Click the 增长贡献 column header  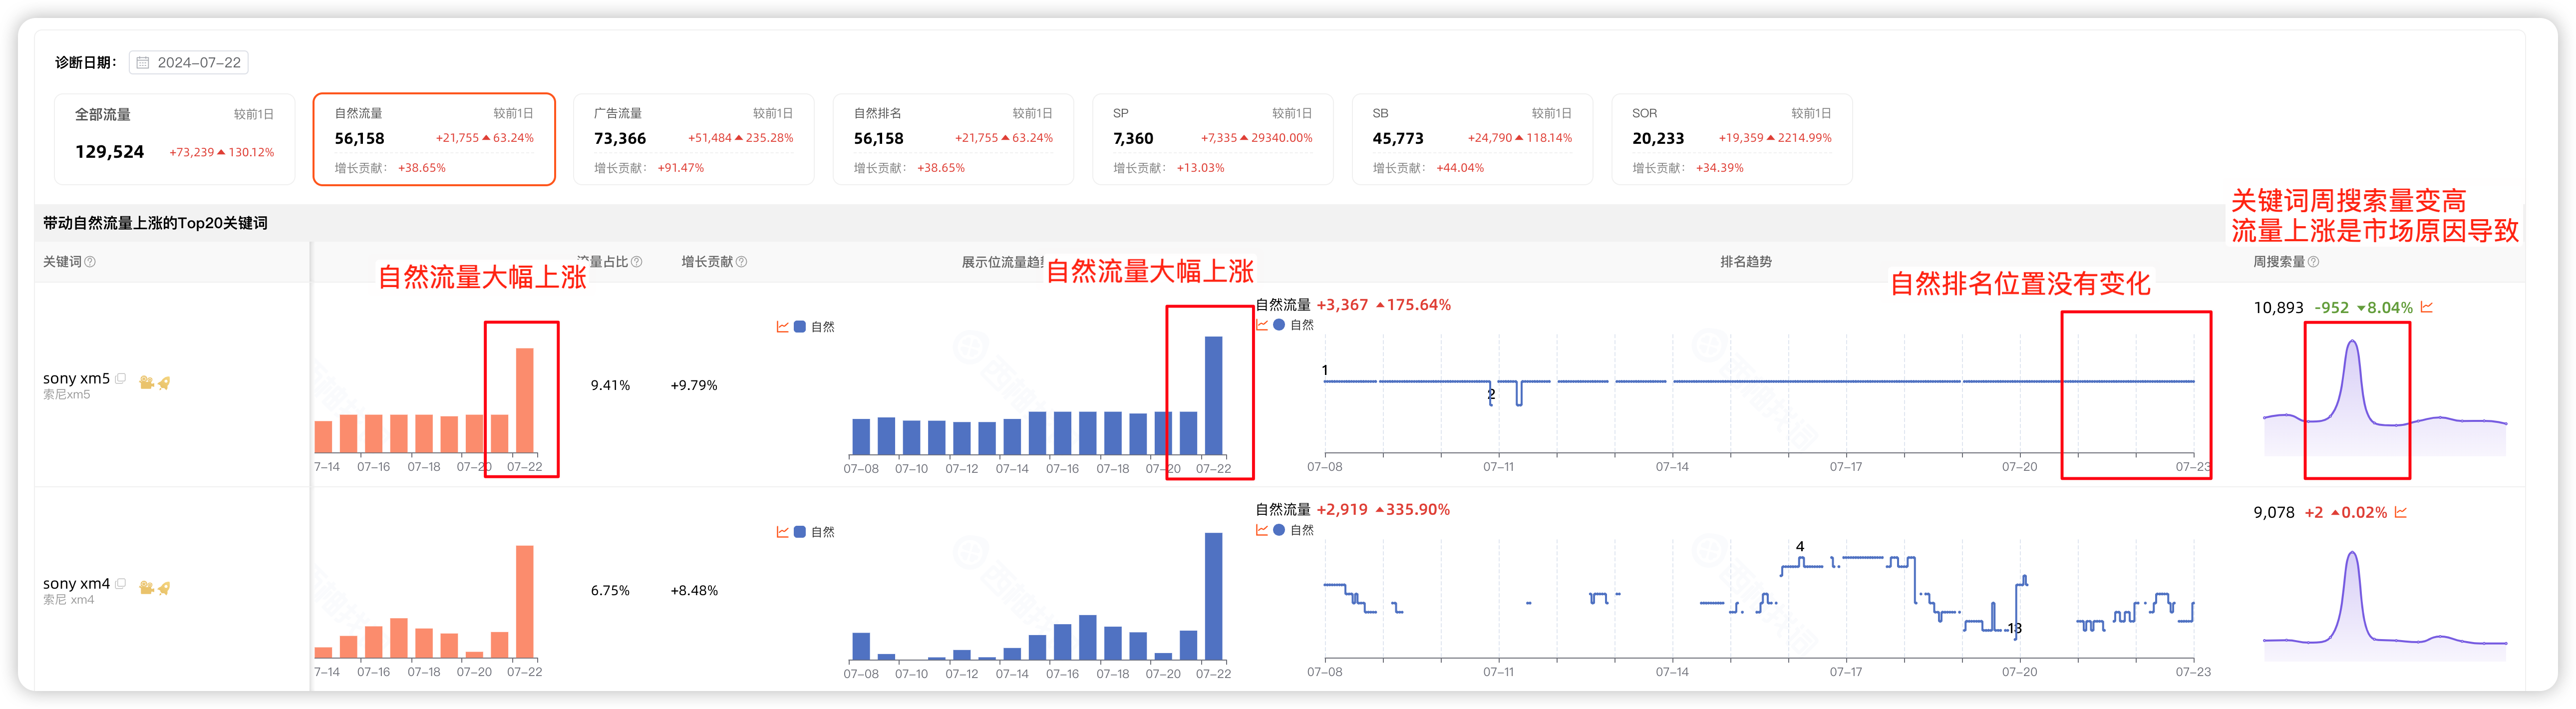click(x=707, y=262)
